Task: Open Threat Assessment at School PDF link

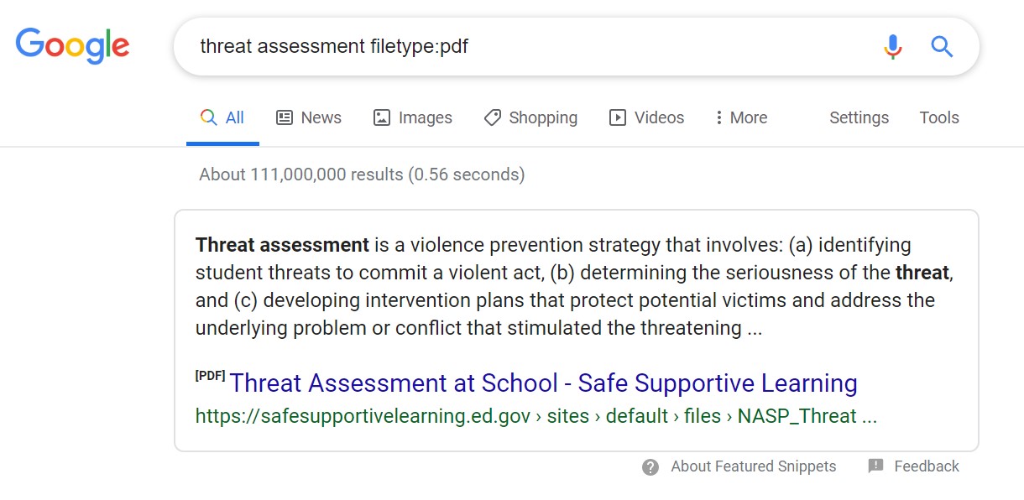Action: [x=543, y=383]
